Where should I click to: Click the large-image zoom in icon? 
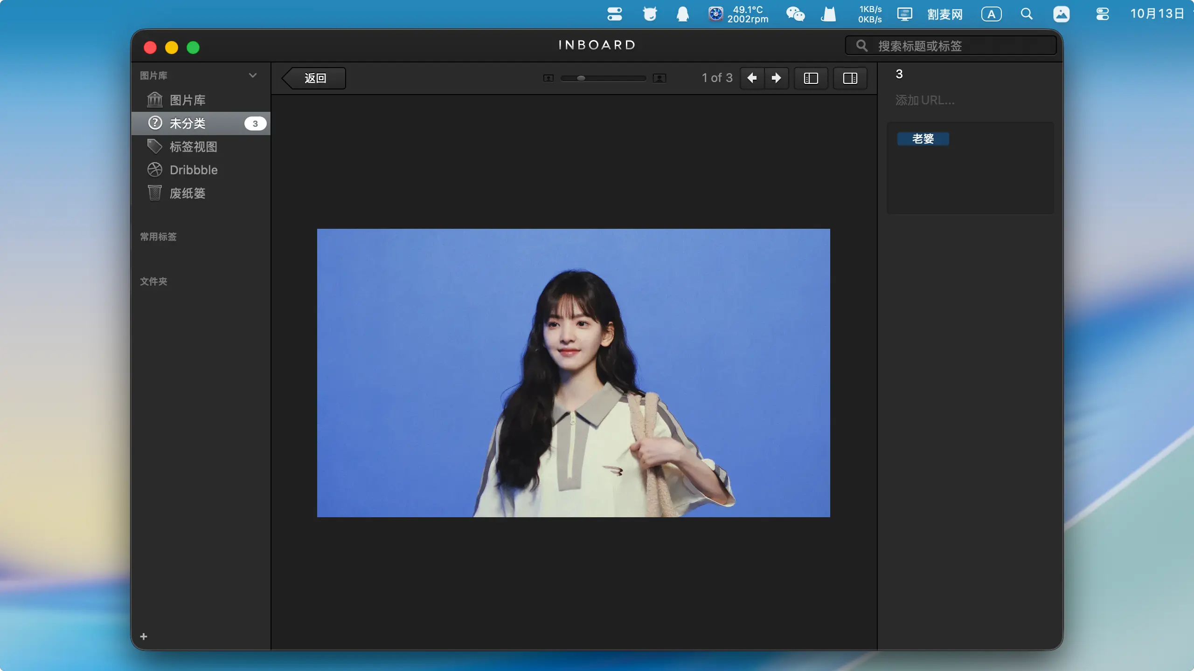(x=659, y=78)
